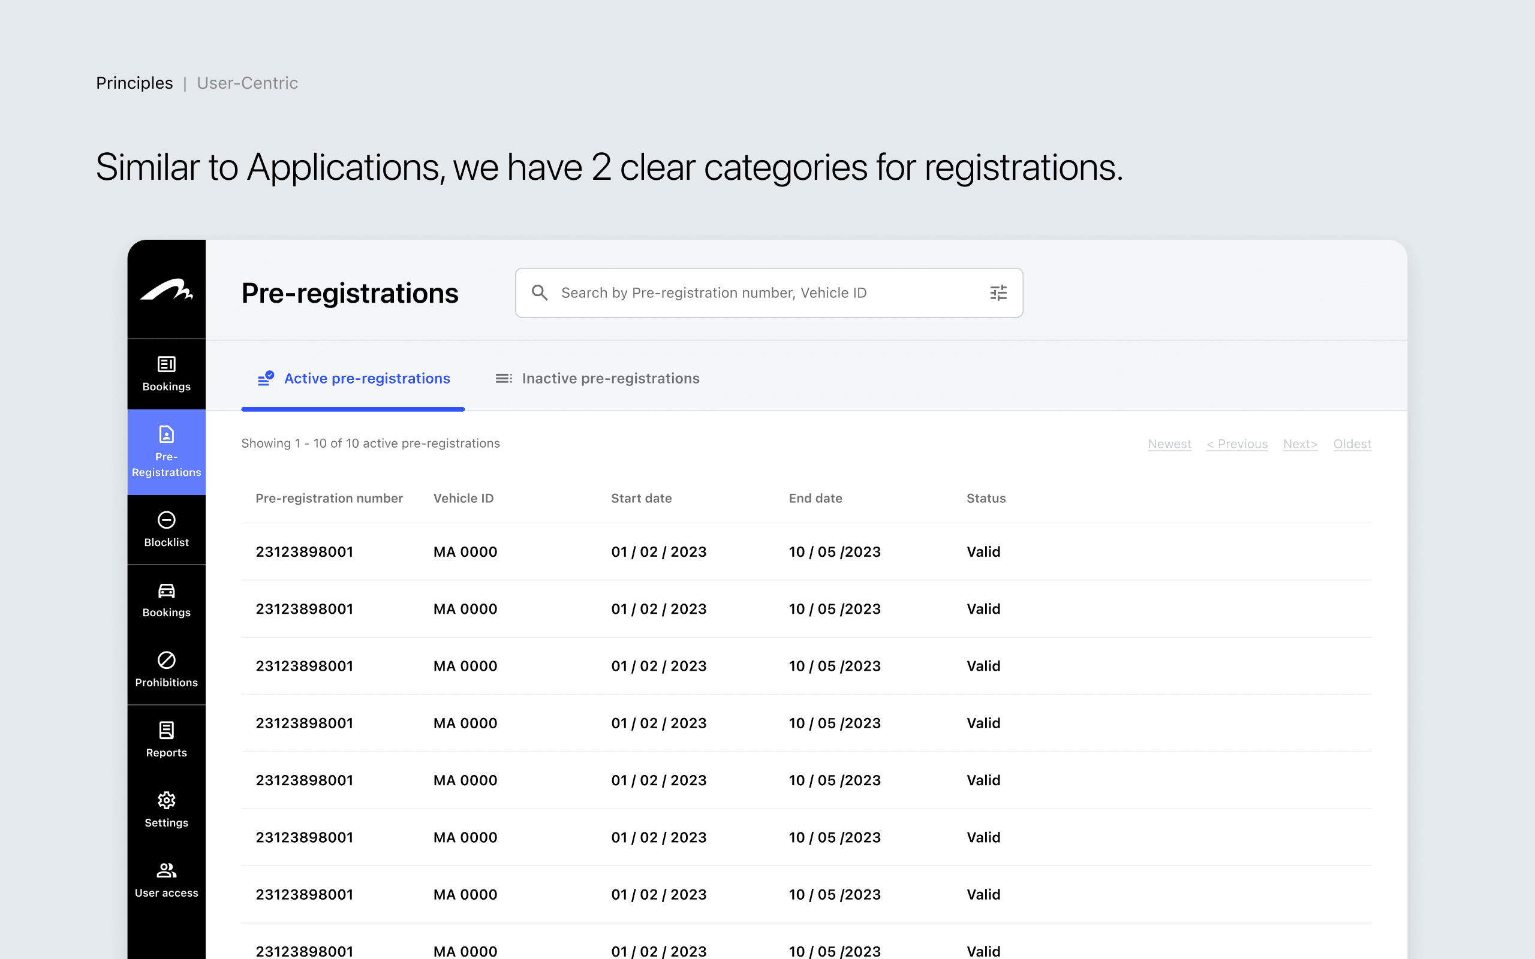Screen dimensions: 1535x959
Task: Open the Reports section
Action: 166,740
